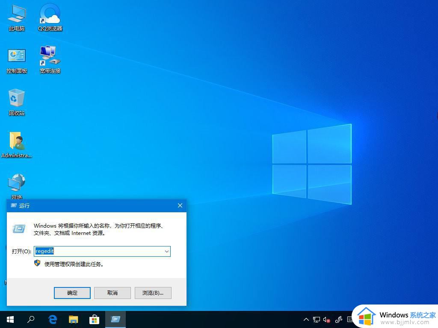Open the This PC desktop icon
This screenshot has width=438, height=328.
pos(17,17)
